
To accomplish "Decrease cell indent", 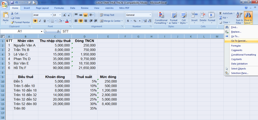I will click(91, 21).
